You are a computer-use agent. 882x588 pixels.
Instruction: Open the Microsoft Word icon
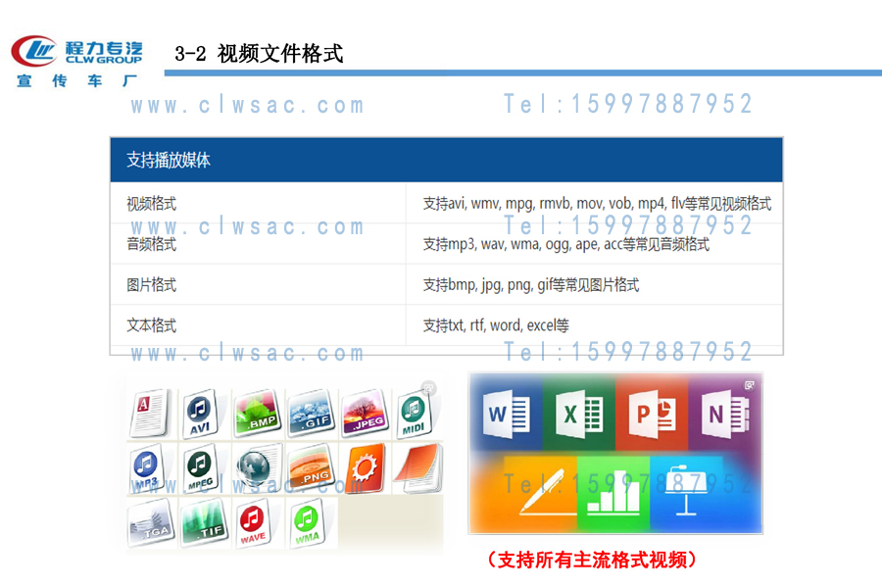click(x=507, y=413)
